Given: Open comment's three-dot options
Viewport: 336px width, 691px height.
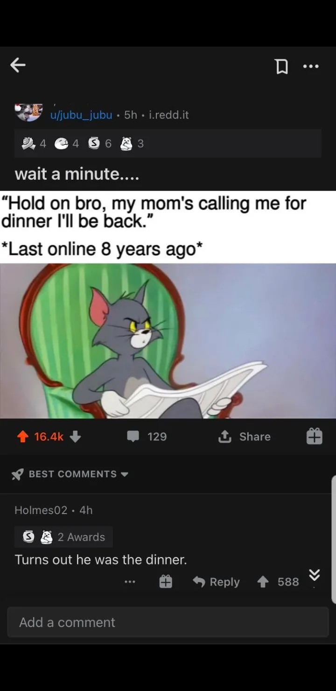Looking at the screenshot, I should (x=130, y=582).
